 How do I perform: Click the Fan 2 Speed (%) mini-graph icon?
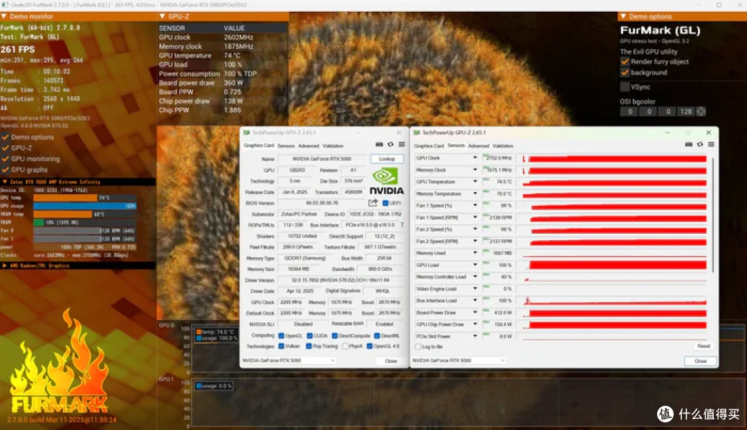tap(486, 227)
